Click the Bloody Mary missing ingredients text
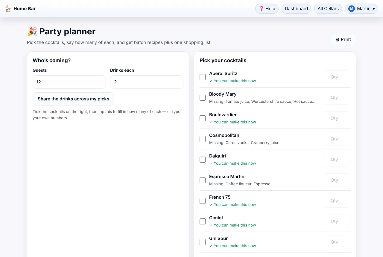This screenshot has height=257, width=383. [262, 102]
